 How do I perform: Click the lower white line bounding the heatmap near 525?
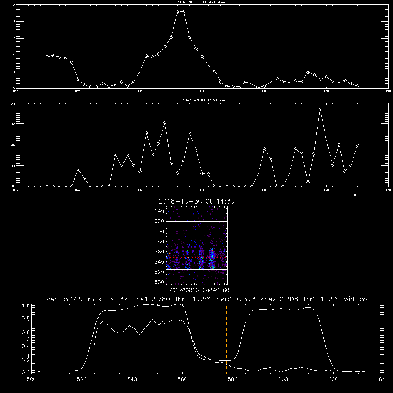pos(196,269)
